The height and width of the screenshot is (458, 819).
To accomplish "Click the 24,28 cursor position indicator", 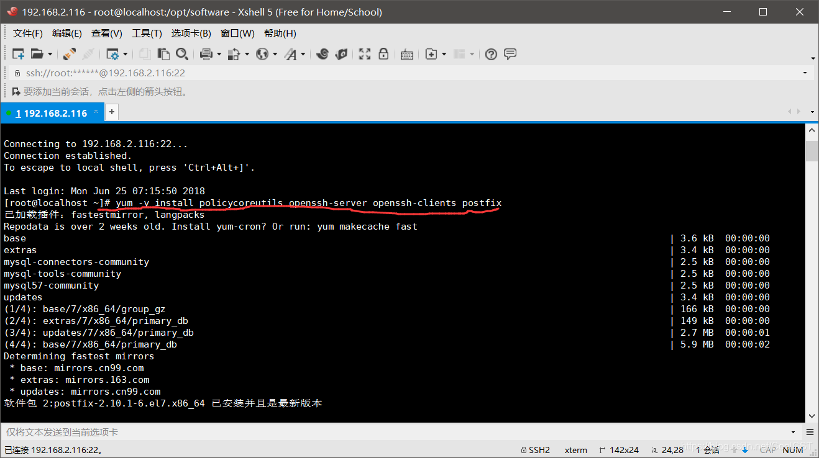I will point(668,450).
